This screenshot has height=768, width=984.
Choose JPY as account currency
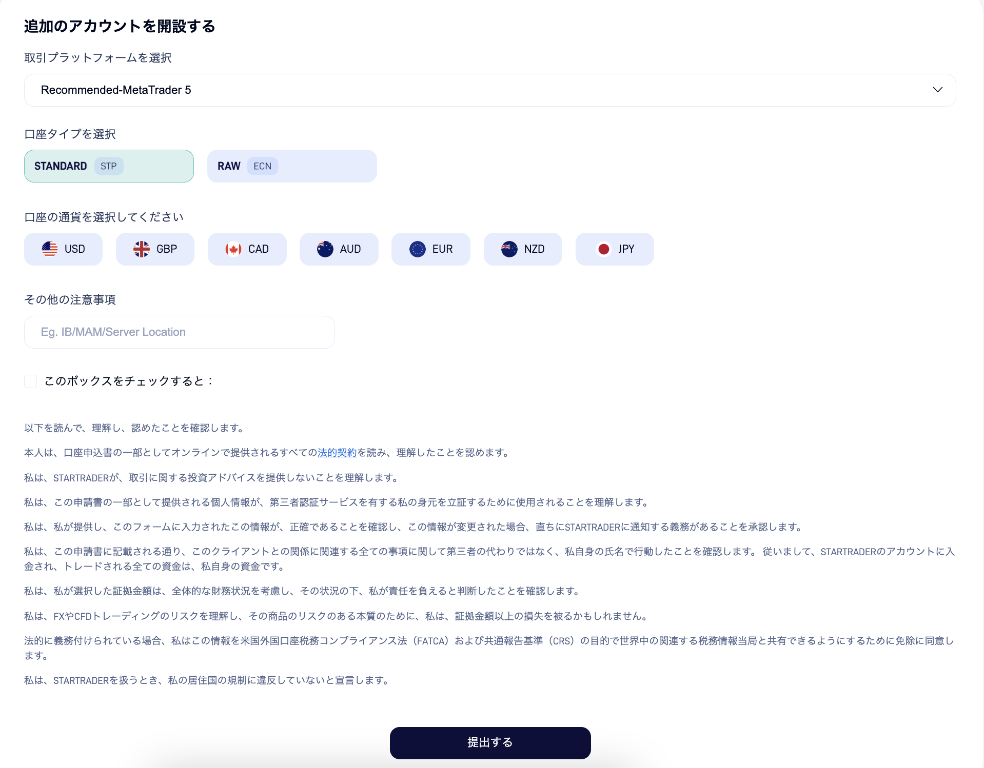(615, 249)
